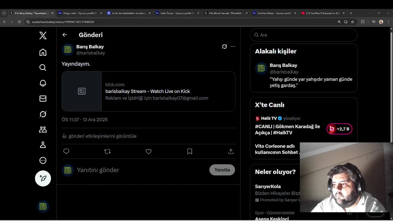
Task: Click the Ara search box
Action: (304, 35)
